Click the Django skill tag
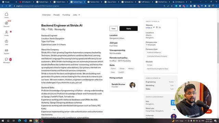Viewport: 219px width, 123px height. (x=122, y=68)
